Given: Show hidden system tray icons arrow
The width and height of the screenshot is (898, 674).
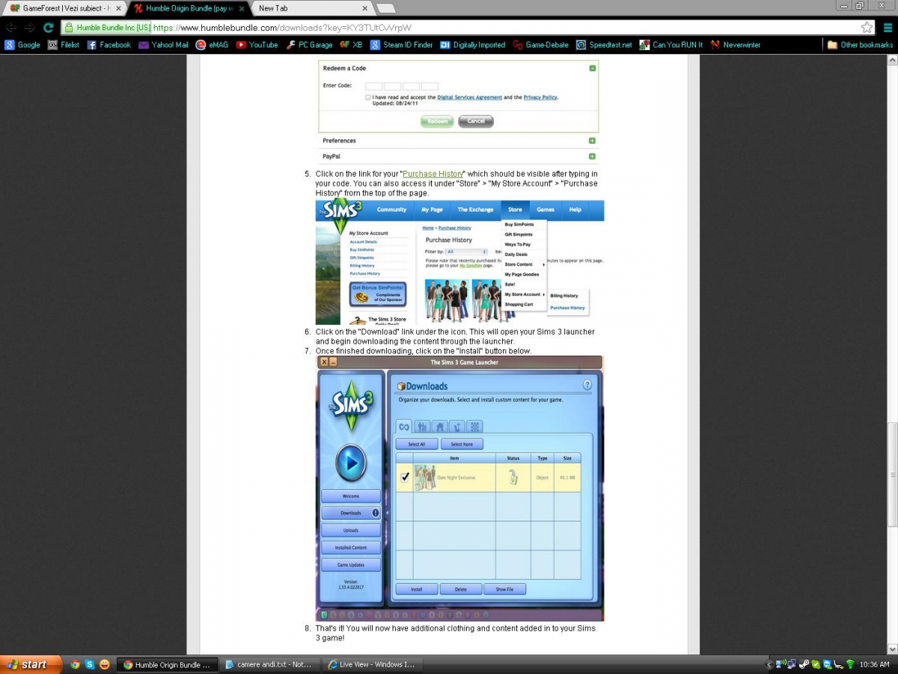Looking at the screenshot, I should pos(770,664).
